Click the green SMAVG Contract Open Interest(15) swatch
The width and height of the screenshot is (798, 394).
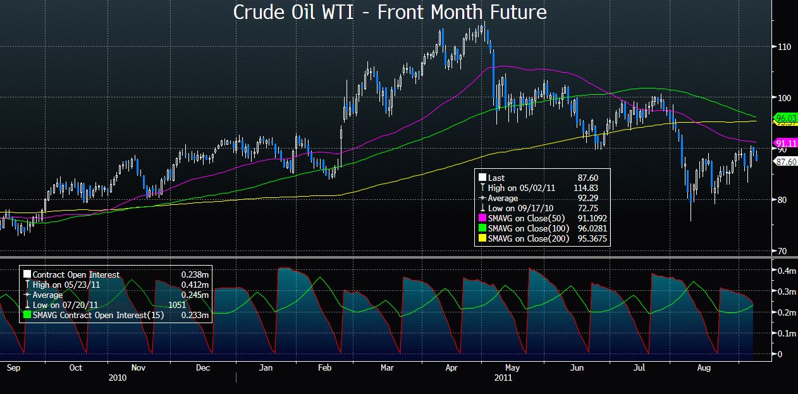[27, 315]
